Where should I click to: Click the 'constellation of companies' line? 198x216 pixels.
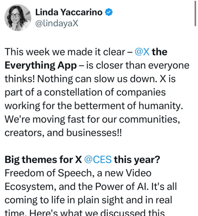(x=85, y=92)
